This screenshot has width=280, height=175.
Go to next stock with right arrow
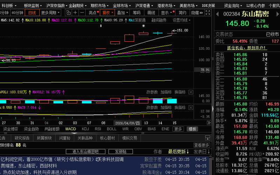278,14
